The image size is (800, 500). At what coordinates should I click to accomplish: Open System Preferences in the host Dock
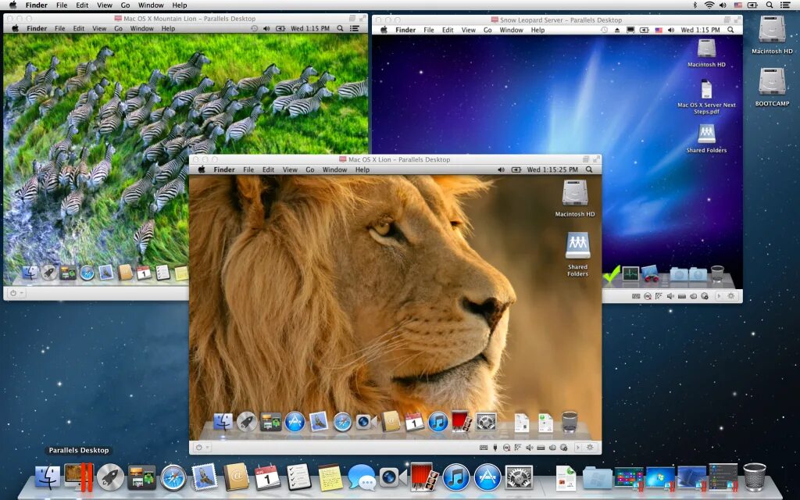(x=519, y=477)
